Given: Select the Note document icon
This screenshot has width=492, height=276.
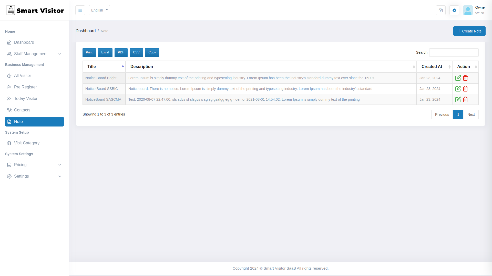Looking at the screenshot, I should pyautogui.click(x=9, y=122).
